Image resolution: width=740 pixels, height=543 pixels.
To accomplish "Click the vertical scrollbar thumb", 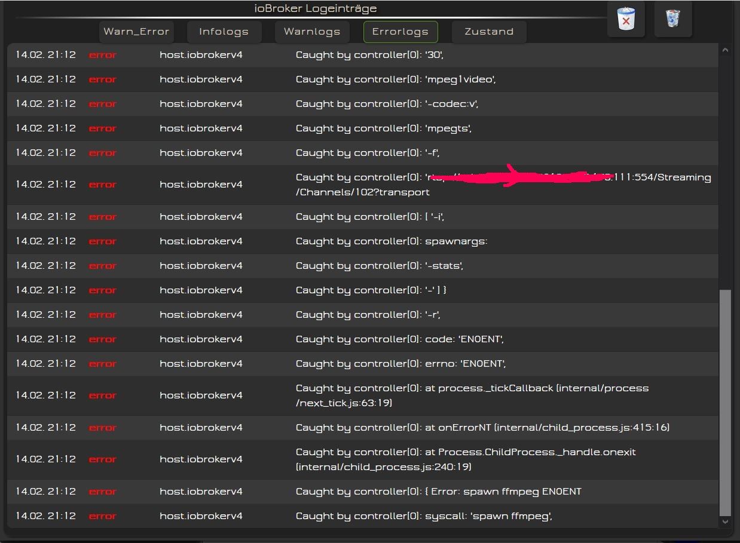I will (x=725, y=403).
